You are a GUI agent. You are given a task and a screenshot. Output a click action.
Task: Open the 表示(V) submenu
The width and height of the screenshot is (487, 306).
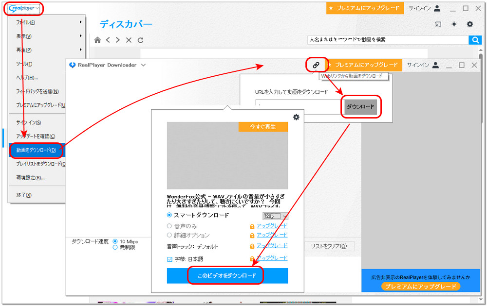[47, 36]
